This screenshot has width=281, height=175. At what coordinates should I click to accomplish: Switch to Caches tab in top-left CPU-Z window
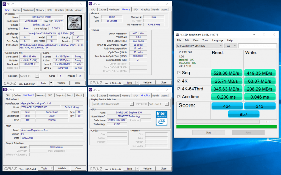(17, 10)
